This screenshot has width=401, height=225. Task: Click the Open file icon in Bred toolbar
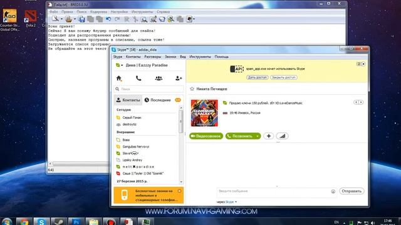pyautogui.click(x=68, y=19)
